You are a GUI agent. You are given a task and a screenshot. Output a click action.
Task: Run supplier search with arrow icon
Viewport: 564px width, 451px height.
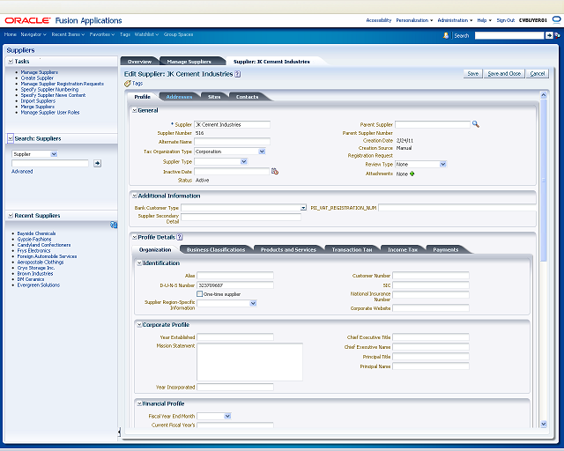[97, 163]
